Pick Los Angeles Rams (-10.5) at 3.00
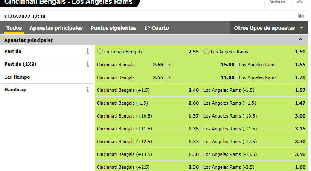 (x=254, y=116)
